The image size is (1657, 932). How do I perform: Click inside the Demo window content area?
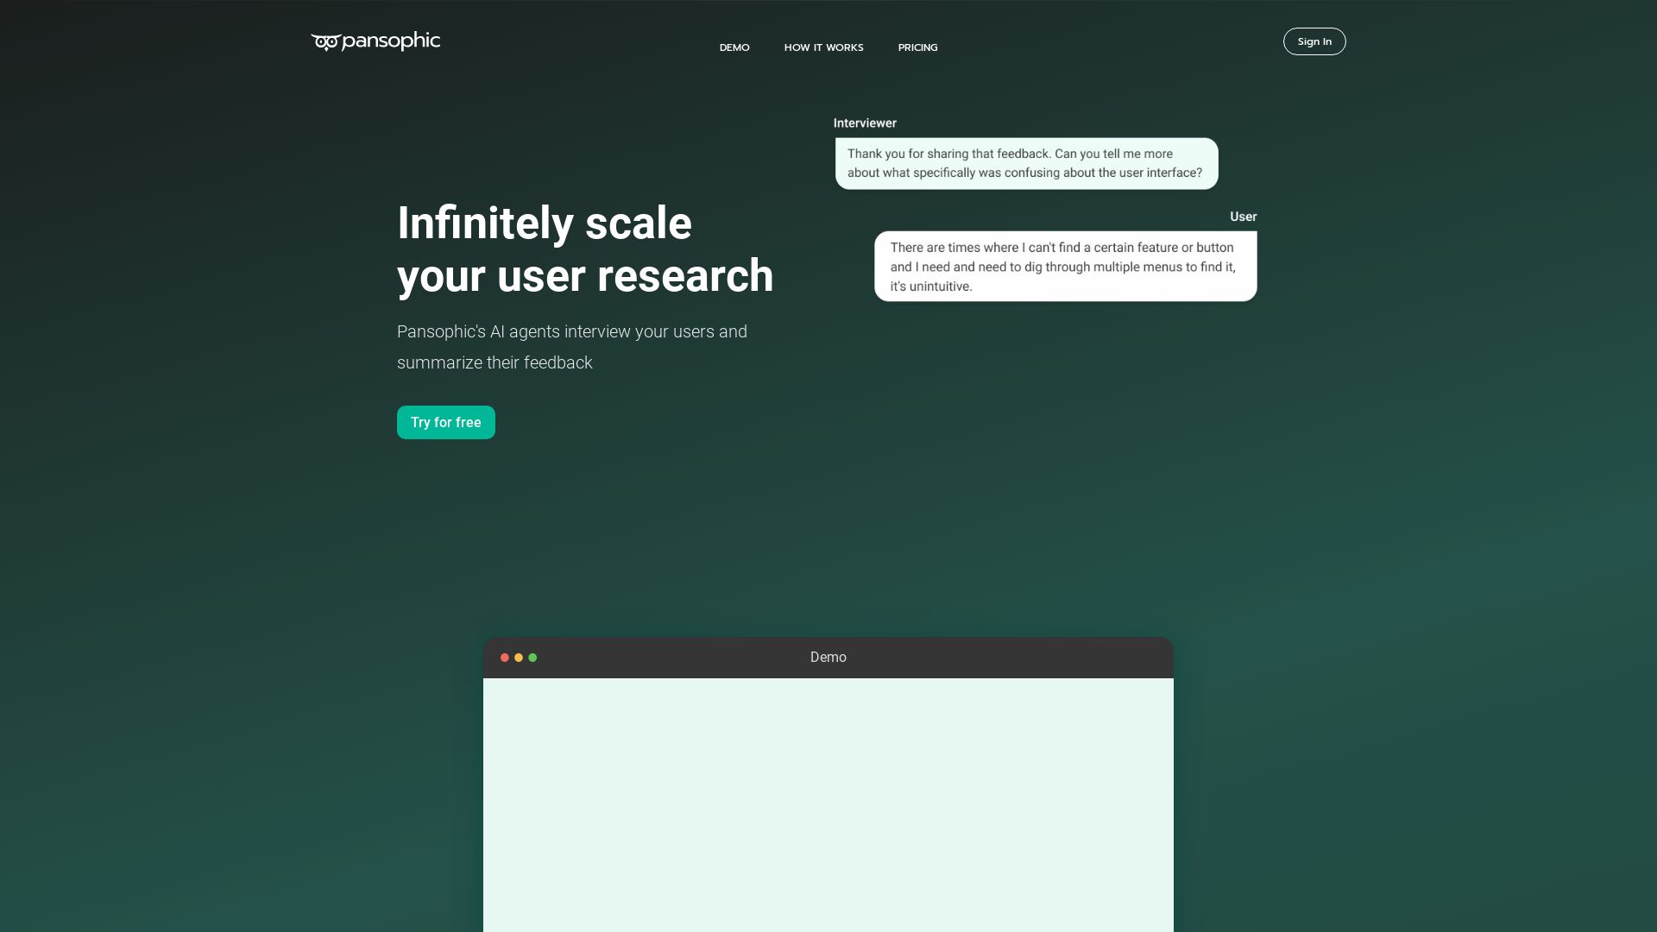[x=828, y=803]
